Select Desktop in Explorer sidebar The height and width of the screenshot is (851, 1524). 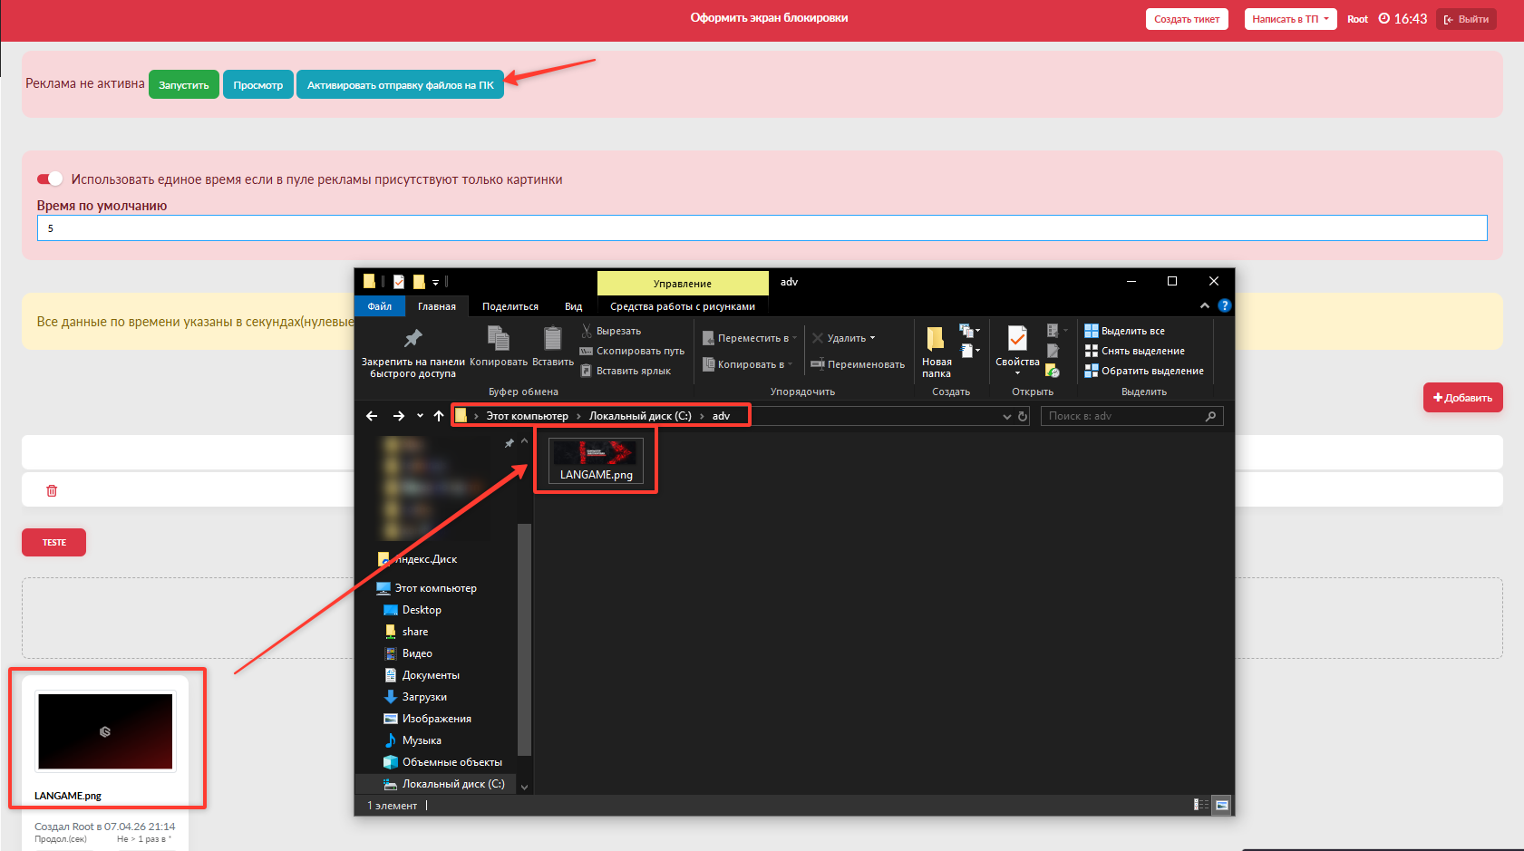pyautogui.click(x=413, y=610)
